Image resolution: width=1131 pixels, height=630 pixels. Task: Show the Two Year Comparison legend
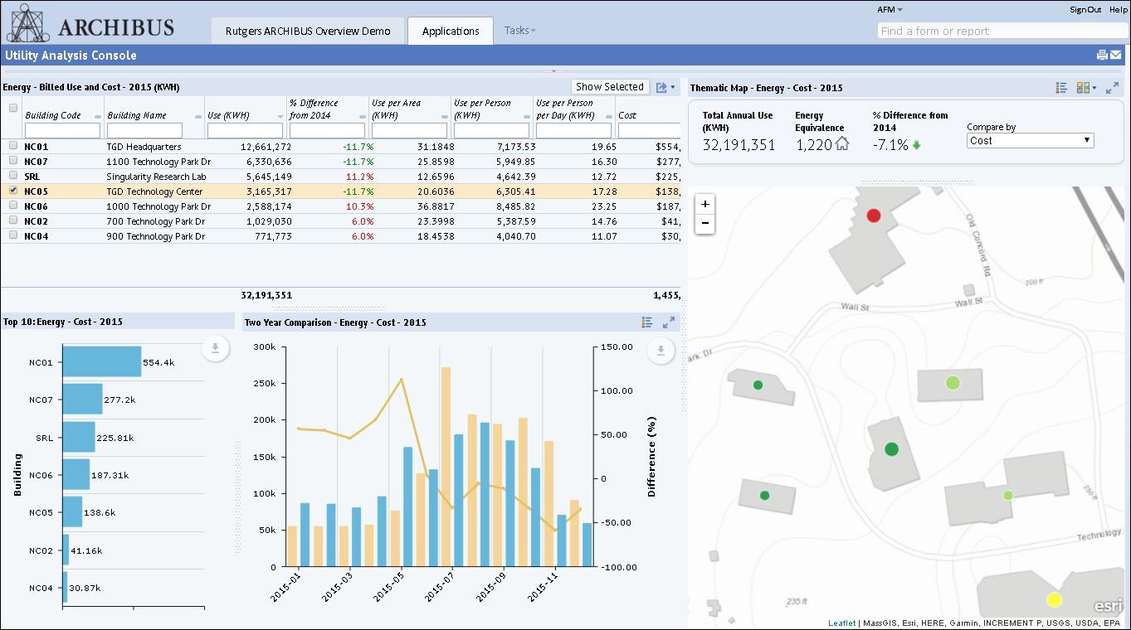647,322
